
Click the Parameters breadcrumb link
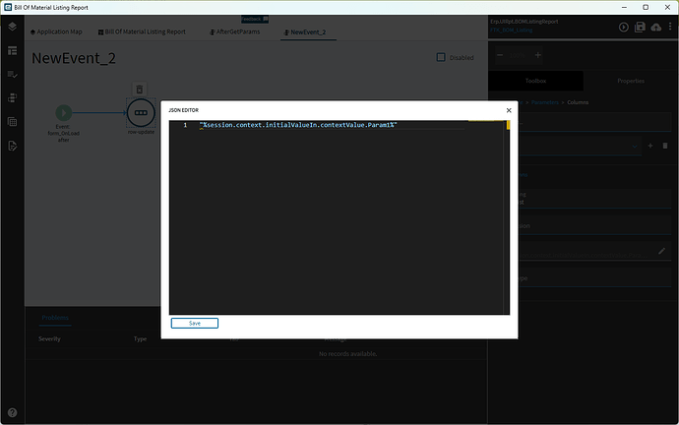click(545, 102)
